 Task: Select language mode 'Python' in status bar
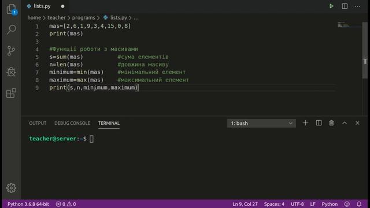(x=330, y=204)
